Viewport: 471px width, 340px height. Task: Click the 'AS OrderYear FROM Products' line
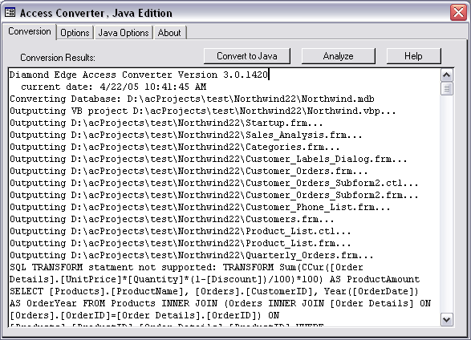click(220, 303)
